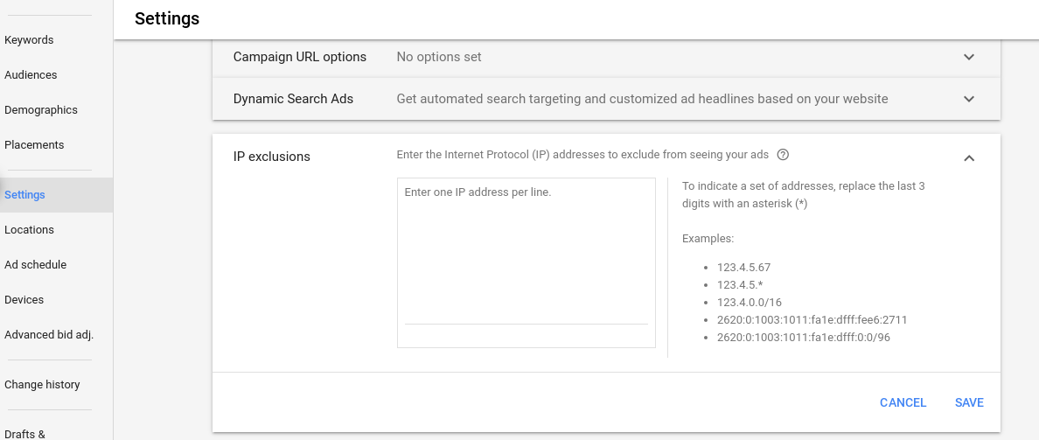Open Advanced bid adj. page
The height and width of the screenshot is (440, 1039).
48,335
